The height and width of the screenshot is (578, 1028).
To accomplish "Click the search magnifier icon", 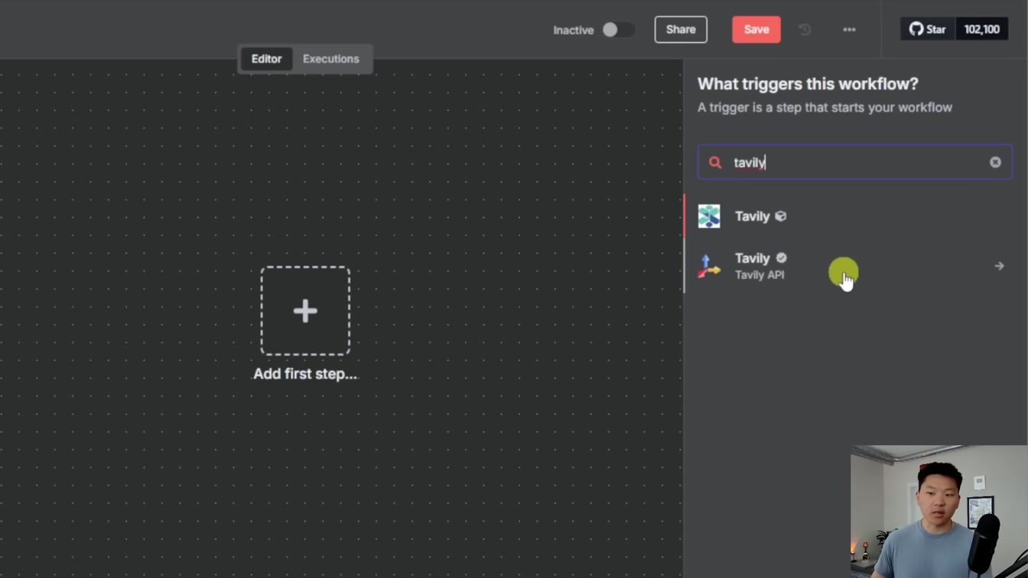I will pyautogui.click(x=715, y=162).
